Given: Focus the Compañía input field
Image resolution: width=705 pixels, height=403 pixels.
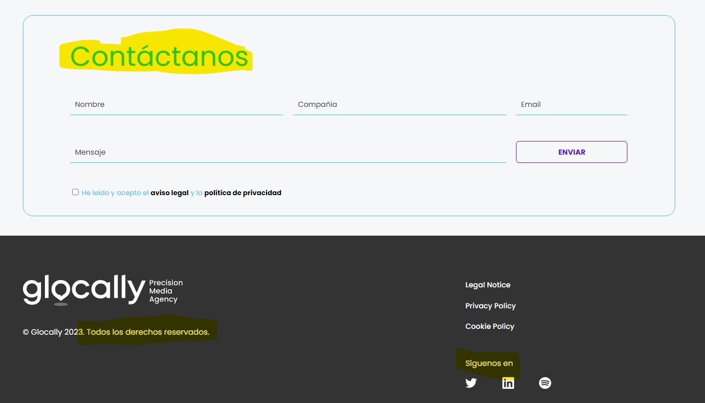Looking at the screenshot, I should (399, 104).
